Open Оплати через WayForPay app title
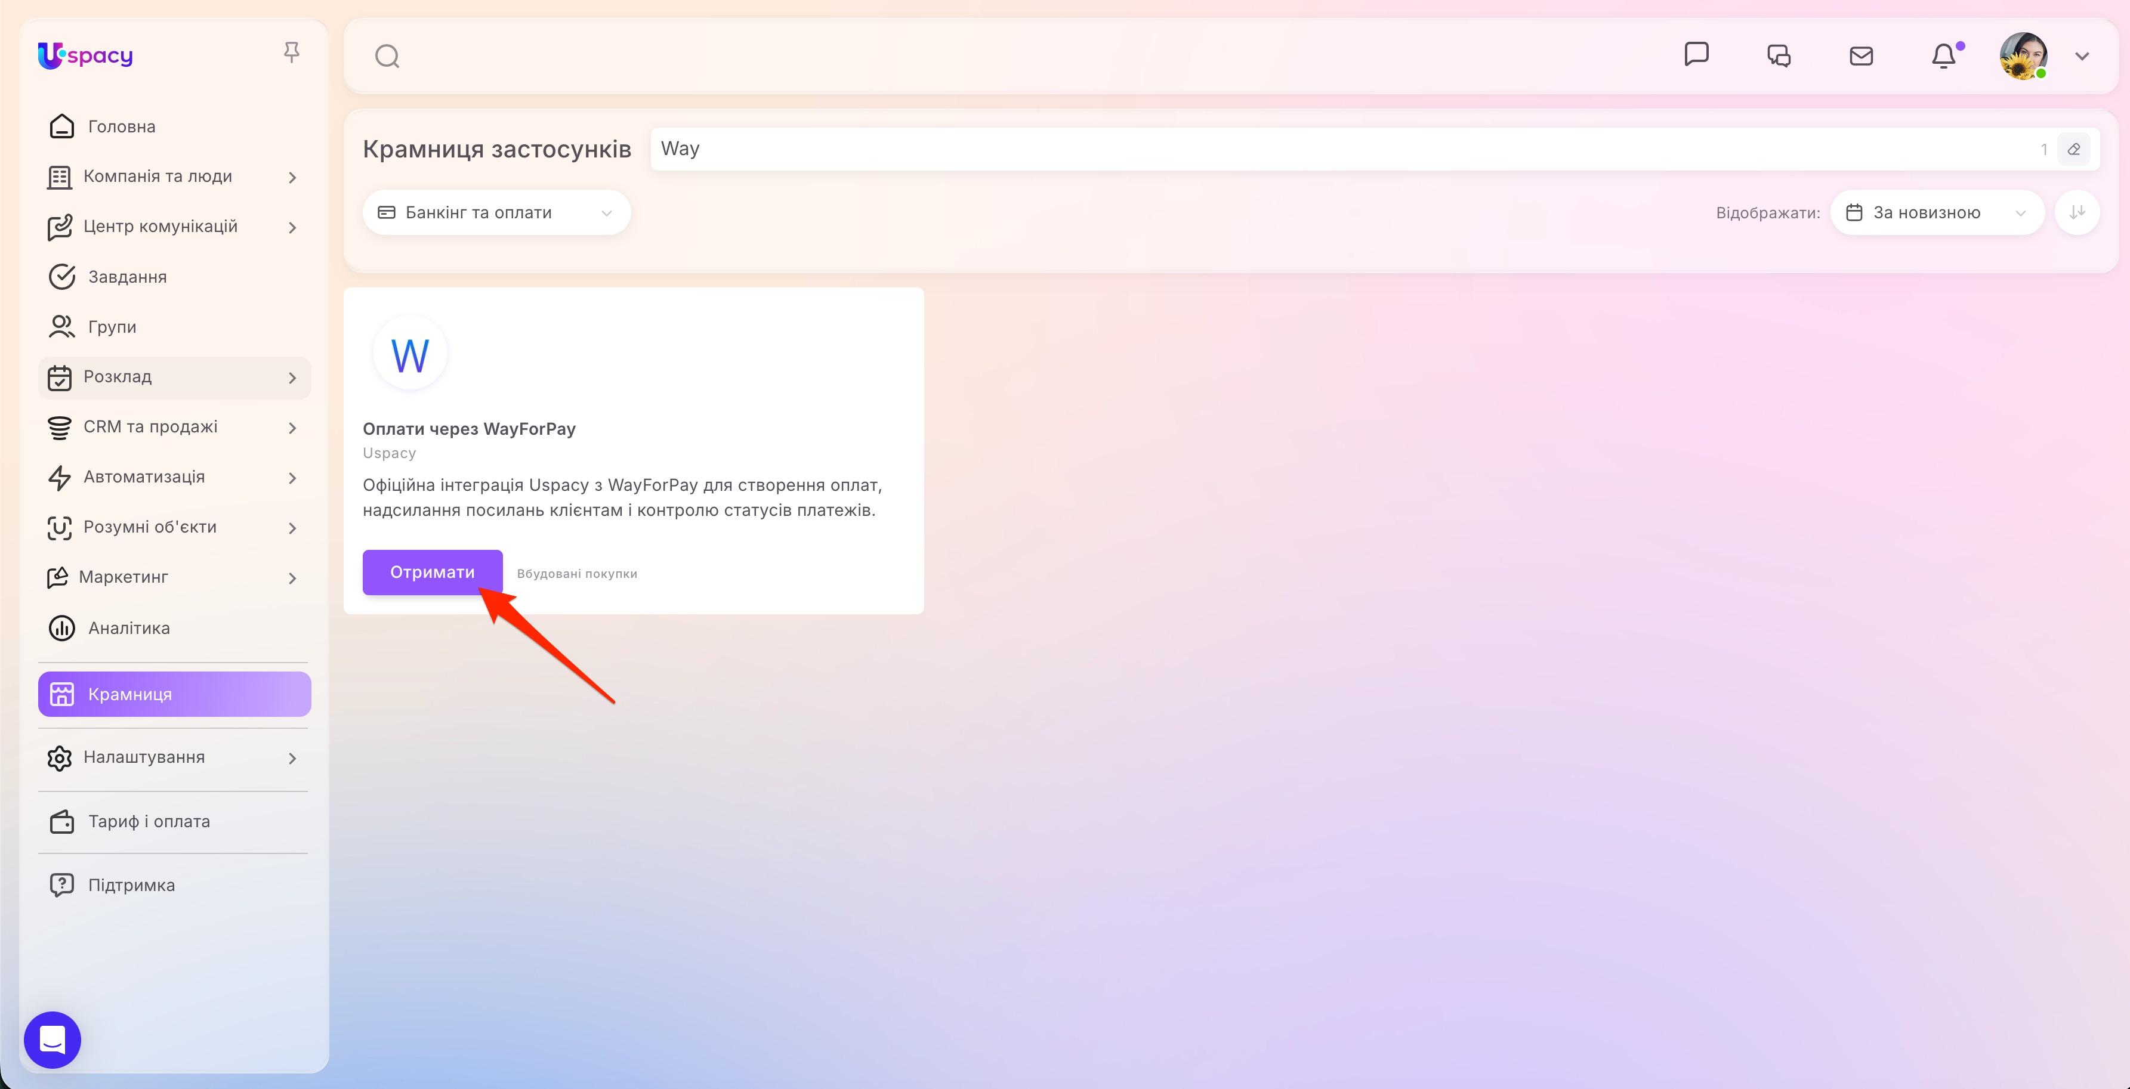Screen dimensions: 2130x1089 [x=469, y=429]
